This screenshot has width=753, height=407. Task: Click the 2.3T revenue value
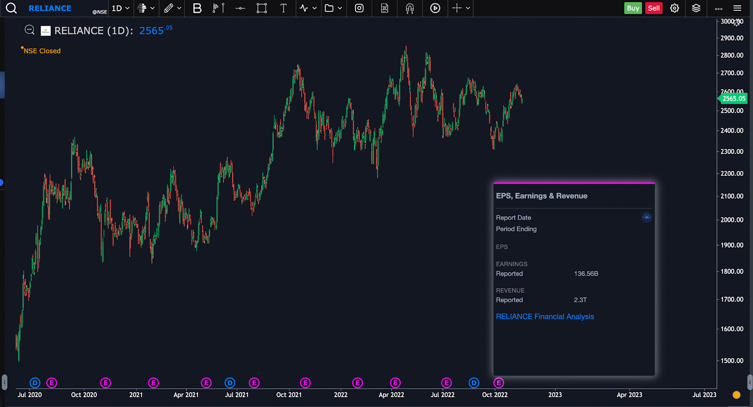tap(580, 300)
